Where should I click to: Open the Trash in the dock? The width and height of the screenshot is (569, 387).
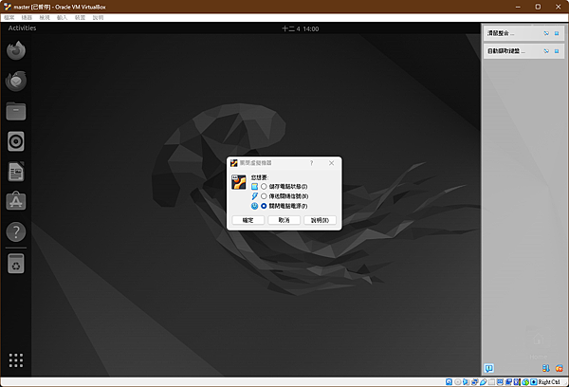(x=16, y=264)
